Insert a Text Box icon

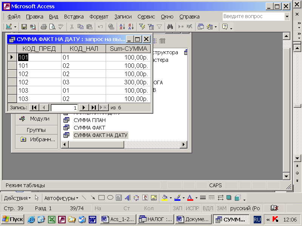pos(119,198)
